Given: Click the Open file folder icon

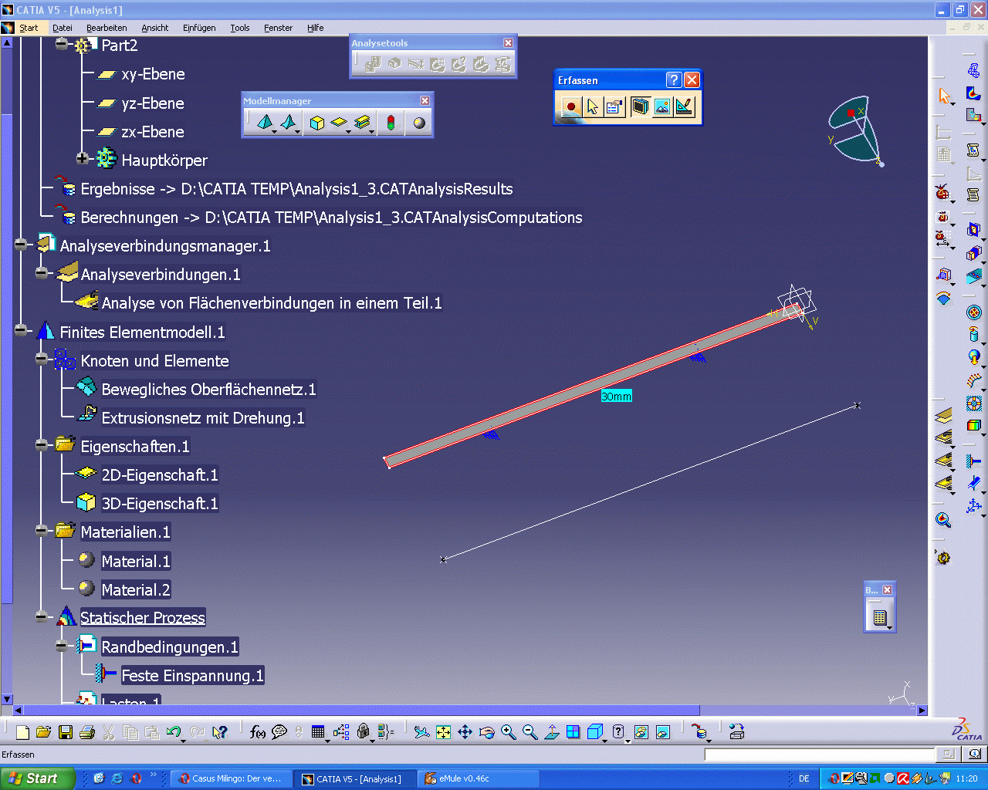Looking at the screenshot, I should (44, 732).
